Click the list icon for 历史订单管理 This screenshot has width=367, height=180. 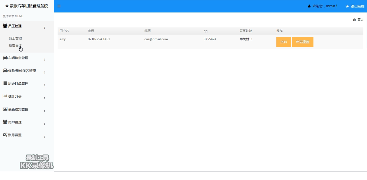pos(5,83)
